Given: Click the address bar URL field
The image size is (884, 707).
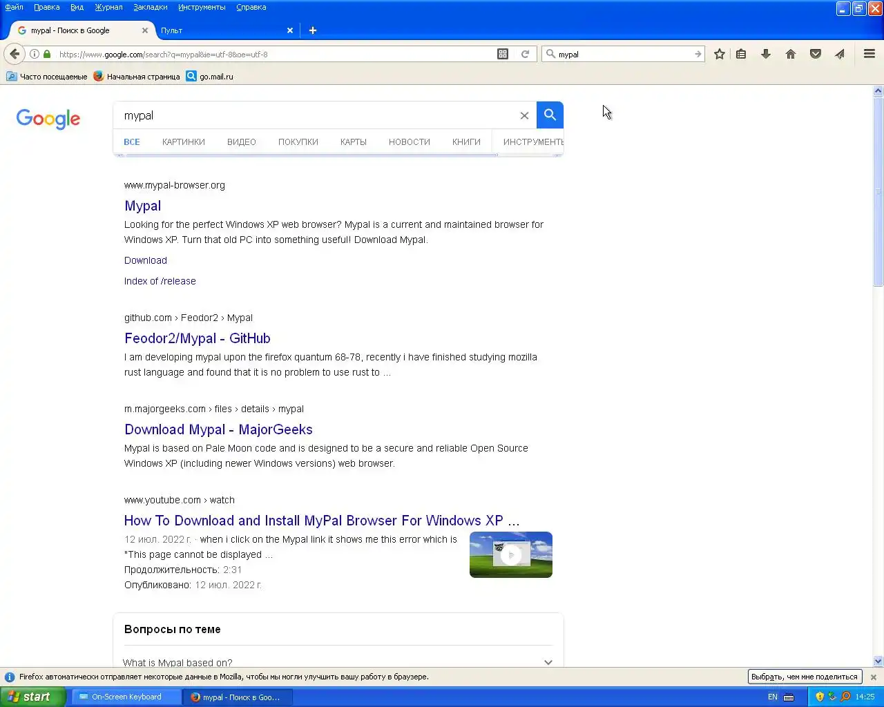Looking at the screenshot, I should (x=275, y=54).
